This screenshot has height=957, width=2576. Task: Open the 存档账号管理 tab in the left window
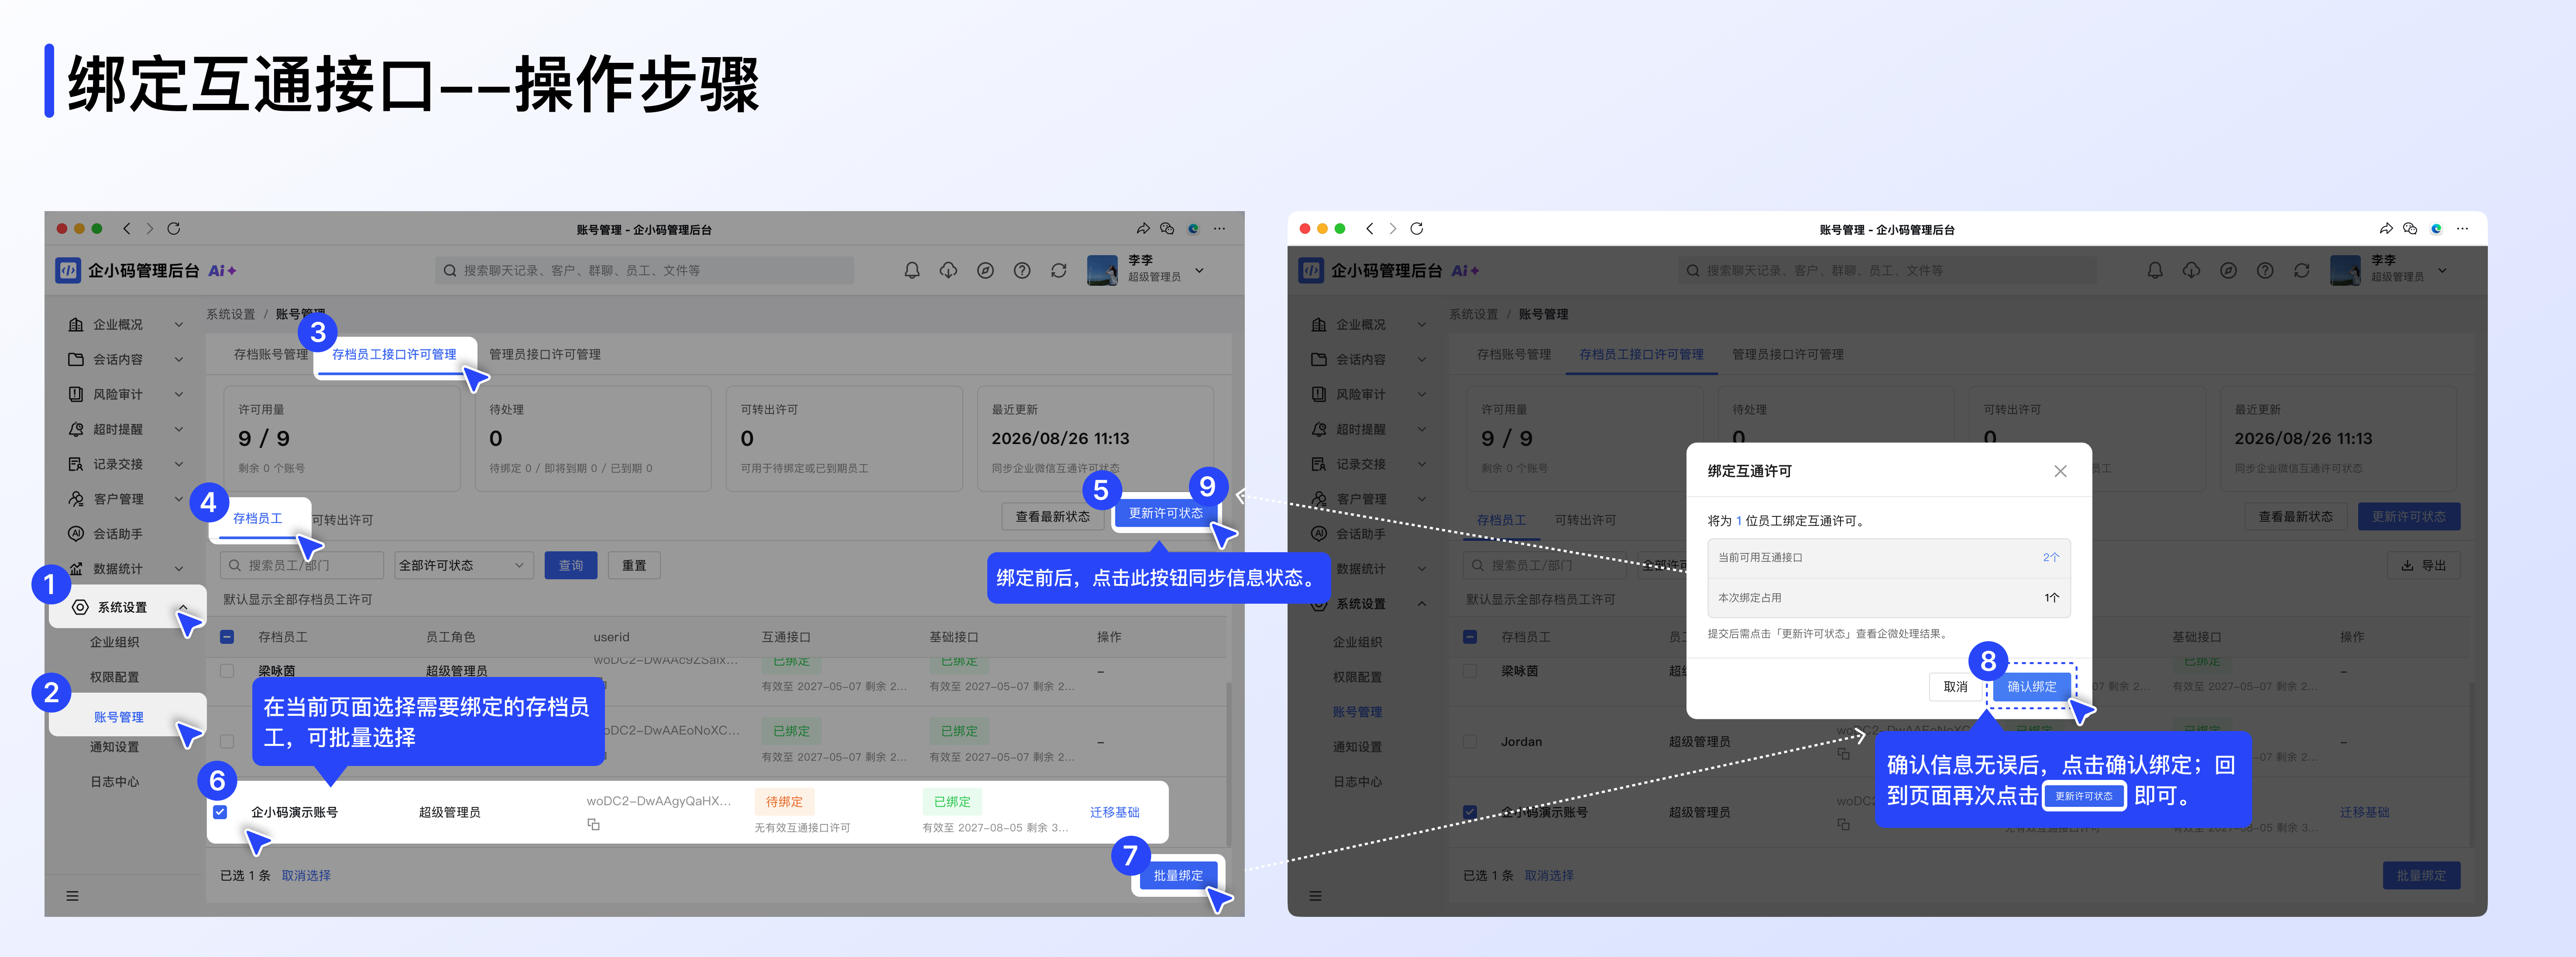coord(271,355)
